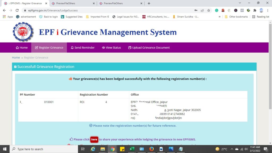Open Other bookmarks folder

[x=236, y=17]
